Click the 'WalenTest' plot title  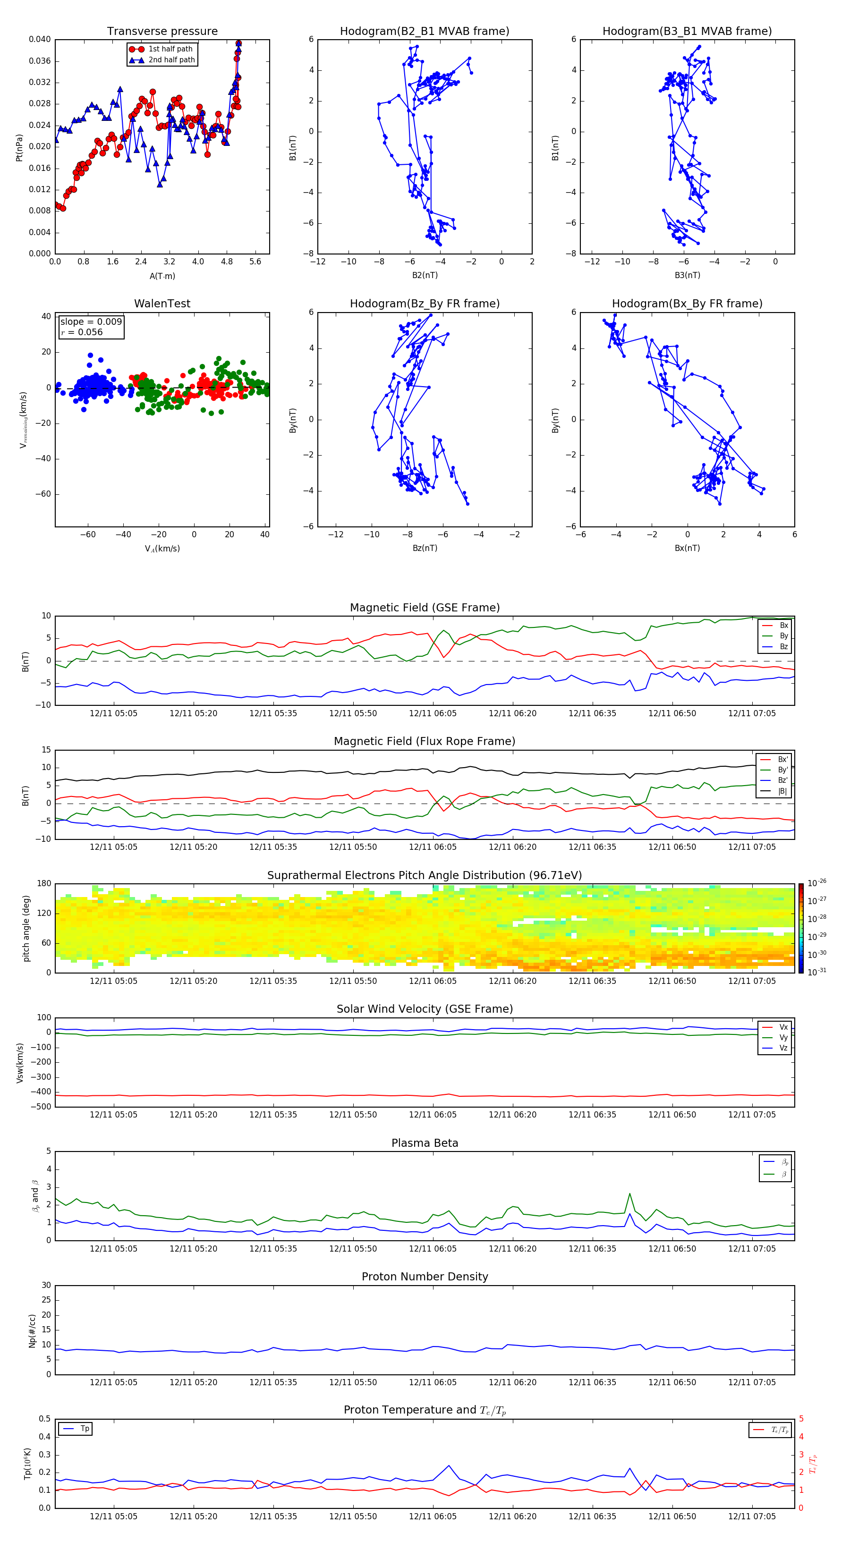tap(162, 304)
